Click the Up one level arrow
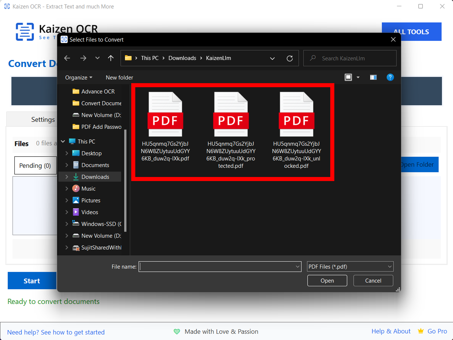The height and width of the screenshot is (340, 453). point(111,58)
